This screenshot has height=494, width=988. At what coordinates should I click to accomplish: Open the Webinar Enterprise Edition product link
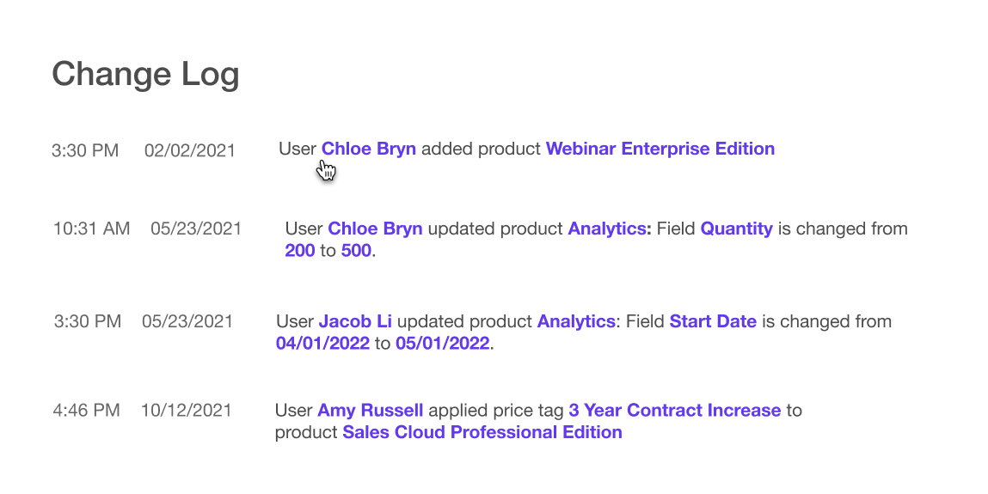pyautogui.click(x=660, y=149)
